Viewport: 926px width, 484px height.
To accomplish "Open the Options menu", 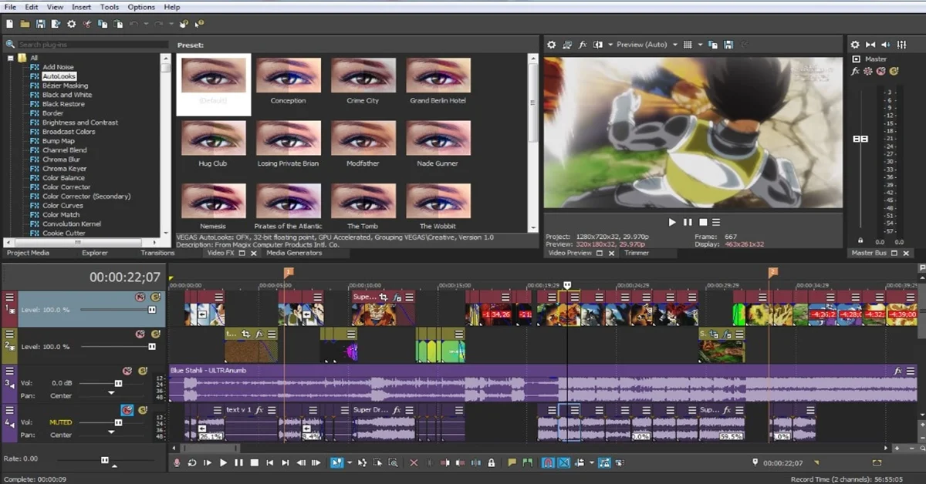I will 141,7.
